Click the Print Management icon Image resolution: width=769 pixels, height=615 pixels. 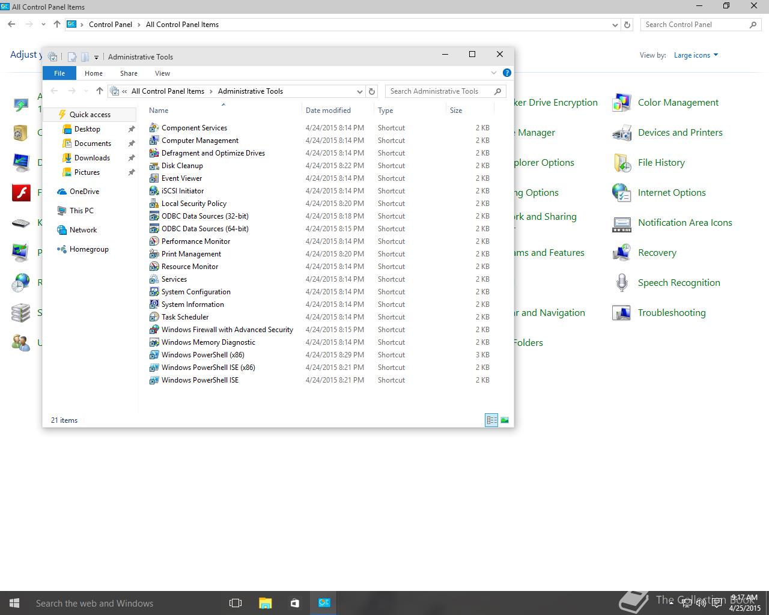pos(154,254)
